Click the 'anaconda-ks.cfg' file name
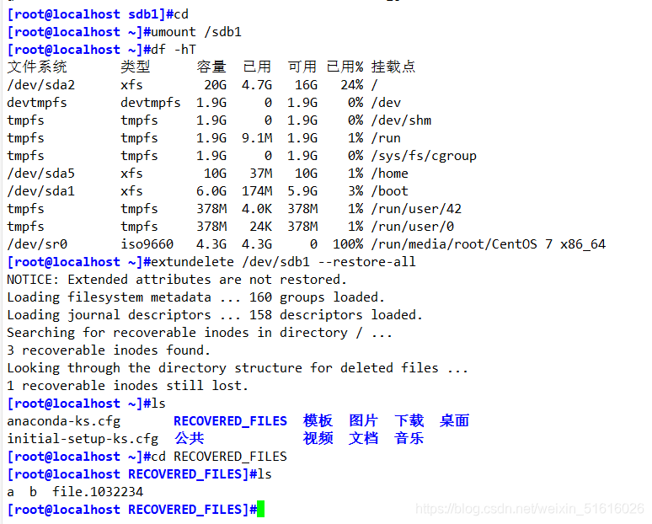The width and height of the screenshot is (652, 524). point(64,421)
